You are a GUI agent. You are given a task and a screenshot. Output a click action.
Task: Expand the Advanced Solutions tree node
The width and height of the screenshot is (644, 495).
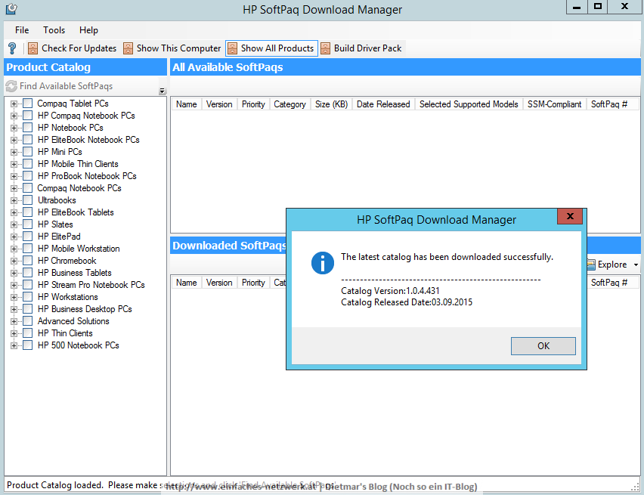click(14, 322)
